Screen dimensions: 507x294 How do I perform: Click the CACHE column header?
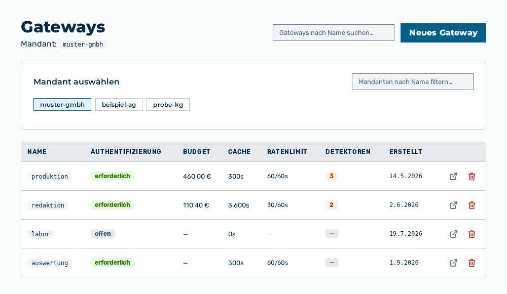[239, 152]
